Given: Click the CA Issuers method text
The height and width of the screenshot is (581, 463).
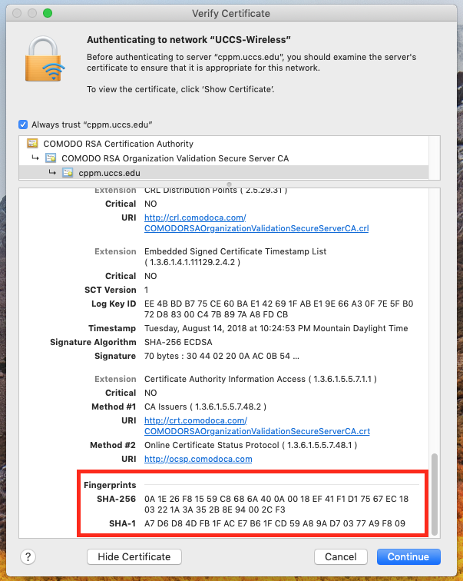Looking at the screenshot, I should pos(205,407).
